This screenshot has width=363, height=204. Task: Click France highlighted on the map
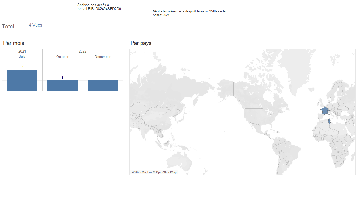point(324,110)
